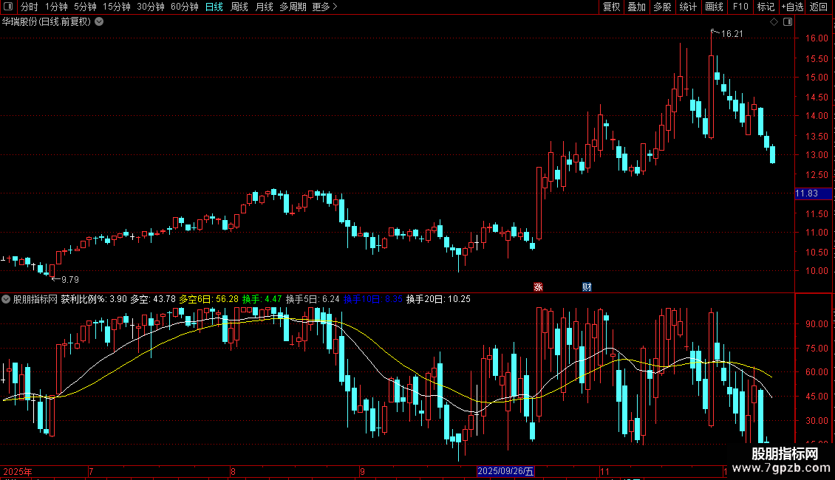Click the 获利比例% value label
Screen dimensions: 835x480
pos(94,299)
